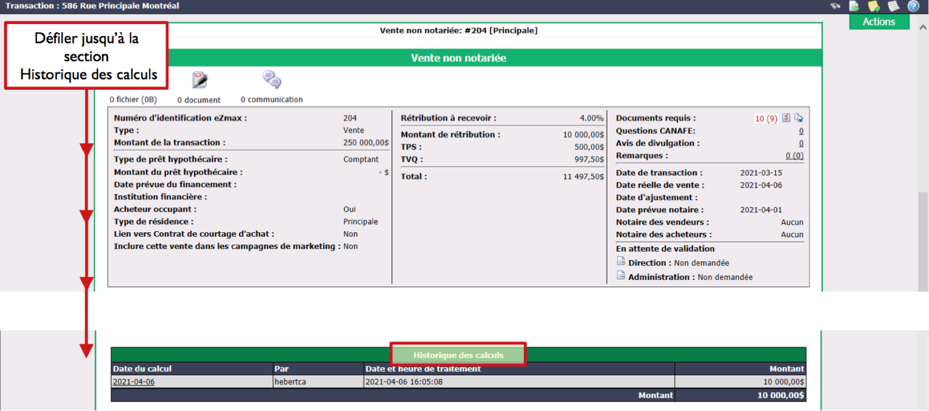Click the add document page icon
Image resolution: width=929 pixels, height=411 pixels.
(854, 6)
